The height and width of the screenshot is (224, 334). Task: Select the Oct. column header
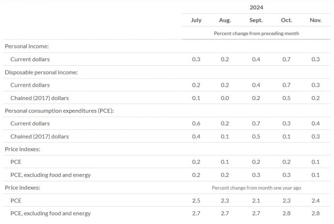[x=286, y=20]
